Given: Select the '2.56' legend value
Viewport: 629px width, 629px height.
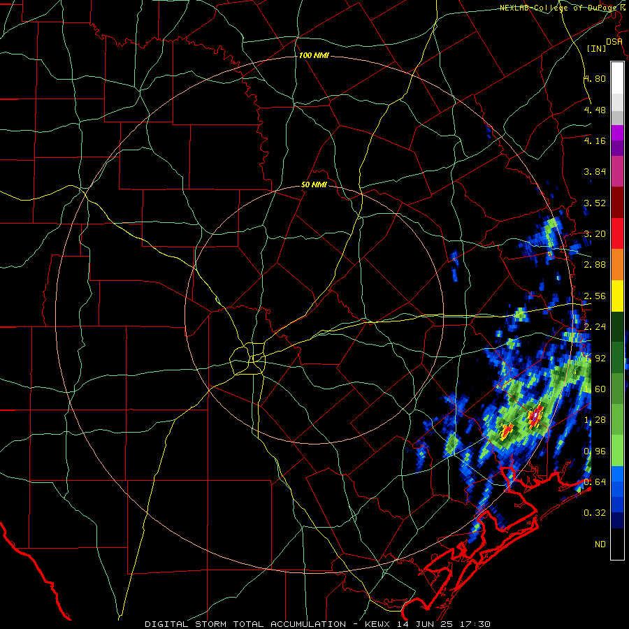Looking at the screenshot, I should pos(595,296).
